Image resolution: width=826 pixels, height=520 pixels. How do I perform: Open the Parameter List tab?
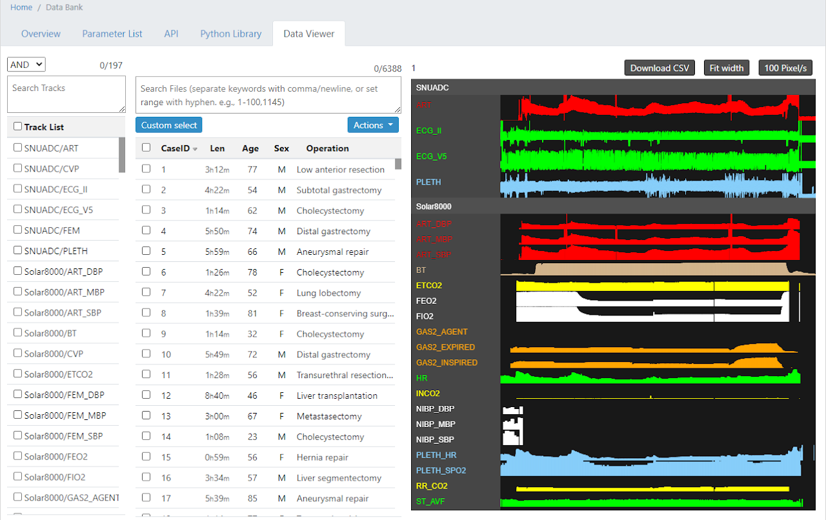112,34
